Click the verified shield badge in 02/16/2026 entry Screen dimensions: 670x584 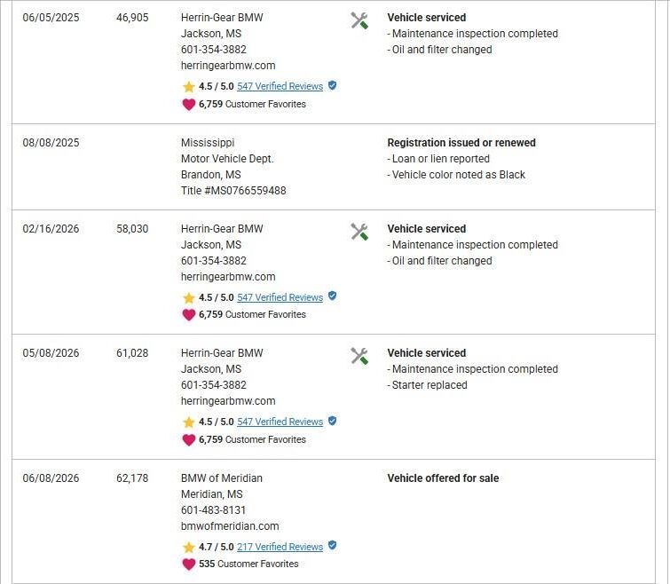tap(332, 296)
